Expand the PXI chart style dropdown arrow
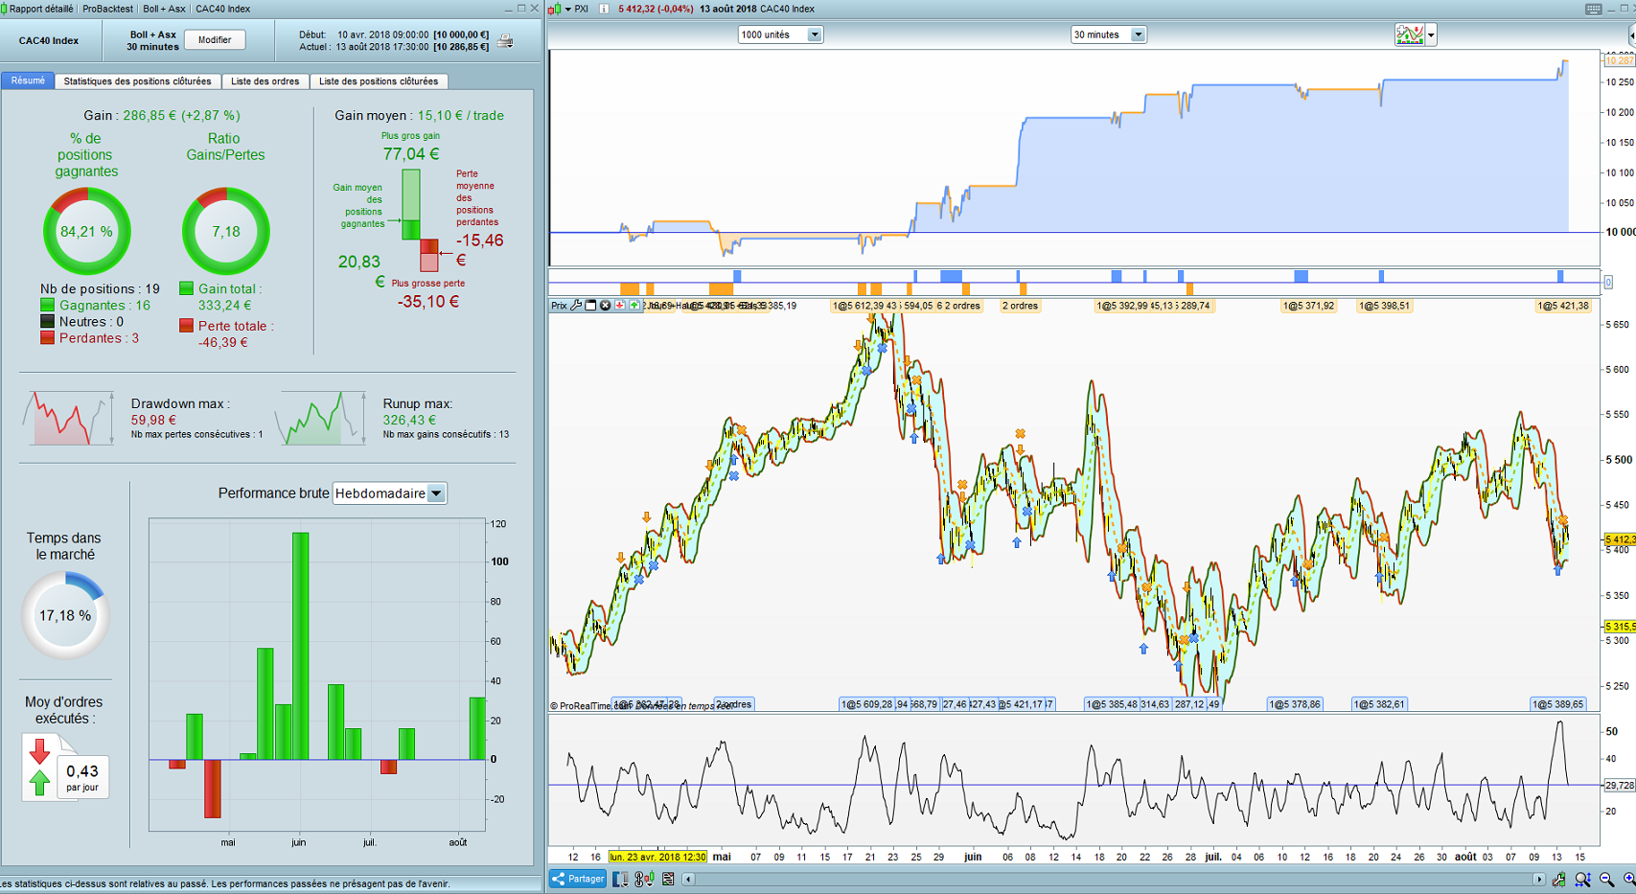The width and height of the screenshot is (1636, 894). tap(567, 9)
